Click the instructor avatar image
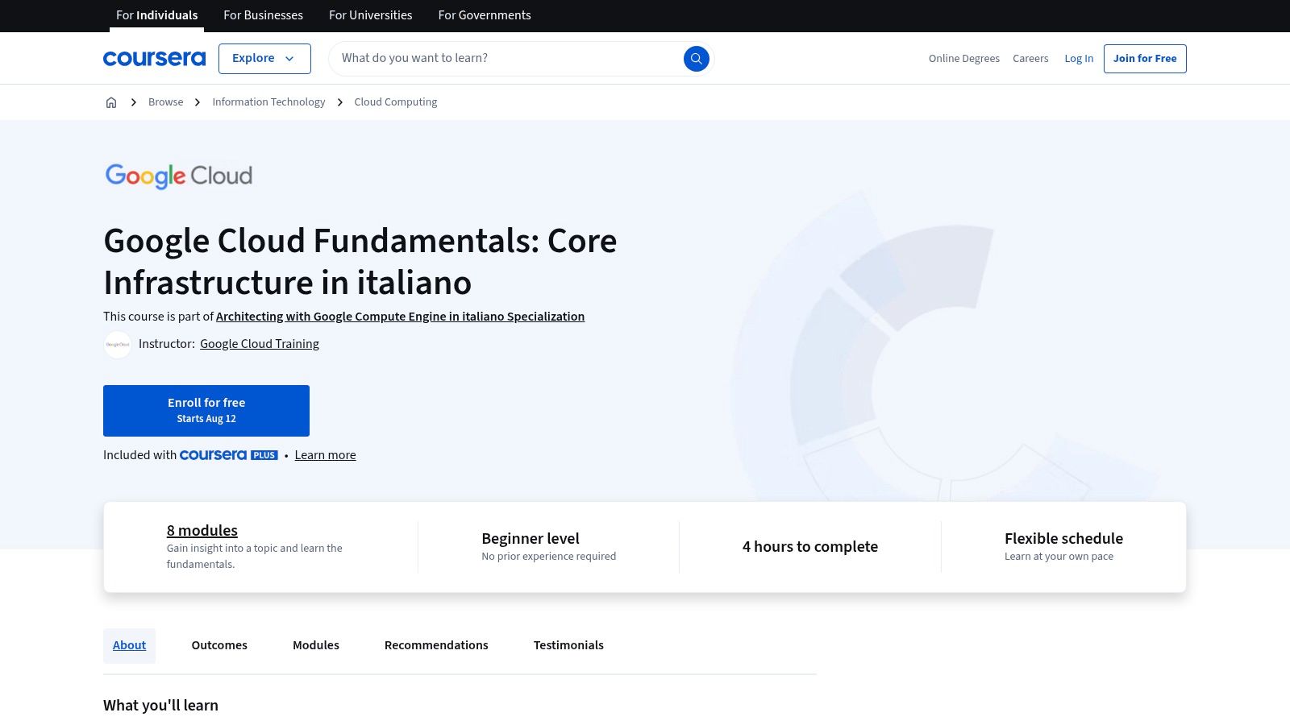 coord(118,344)
